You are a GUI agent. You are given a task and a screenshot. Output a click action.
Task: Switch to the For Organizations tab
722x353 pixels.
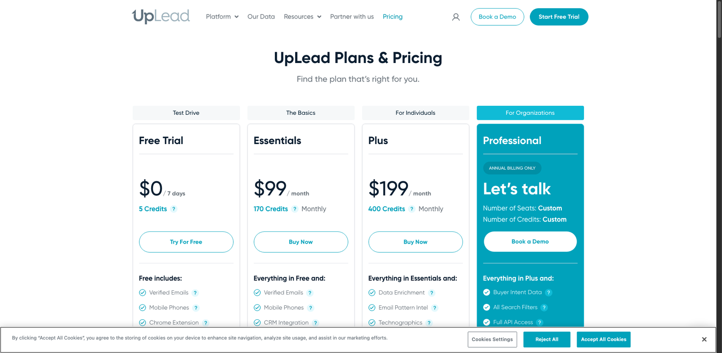pyautogui.click(x=530, y=113)
